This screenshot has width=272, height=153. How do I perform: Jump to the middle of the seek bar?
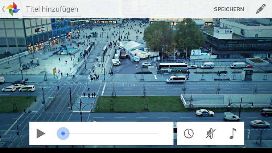(111, 133)
